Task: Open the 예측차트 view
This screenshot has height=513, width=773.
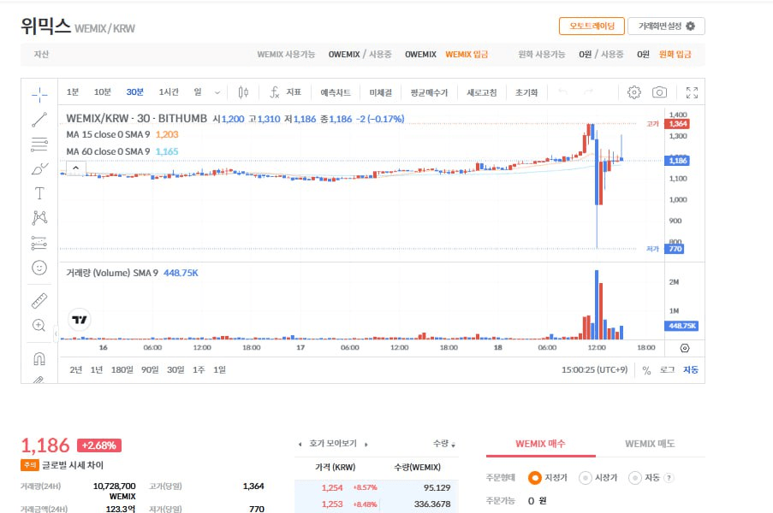Action: point(336,92)
